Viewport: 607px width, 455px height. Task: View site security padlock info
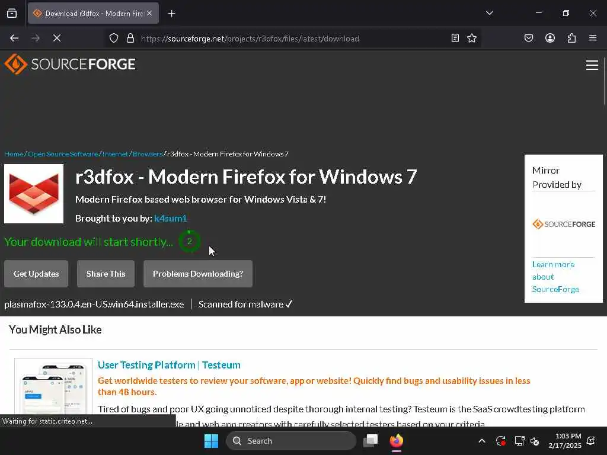click(130, 39)
